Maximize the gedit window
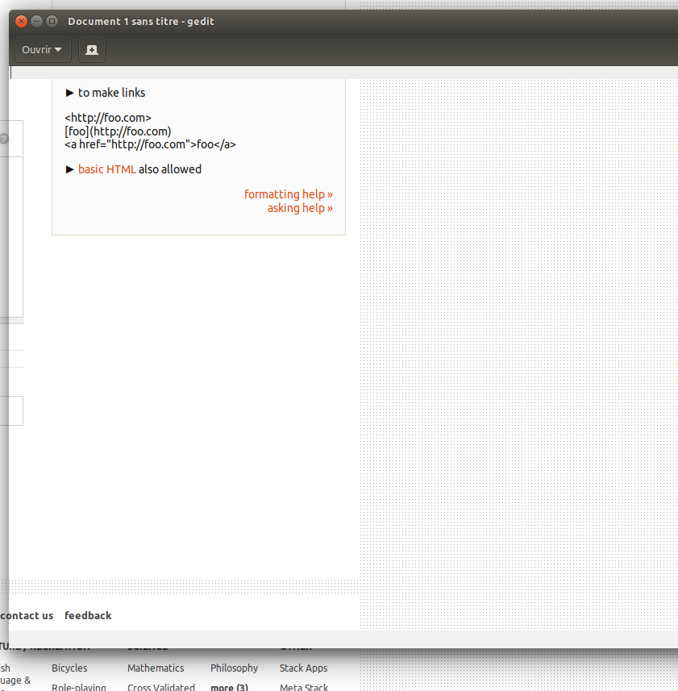Viewport: 678px width, 691px height. click(x=52, y=21)
